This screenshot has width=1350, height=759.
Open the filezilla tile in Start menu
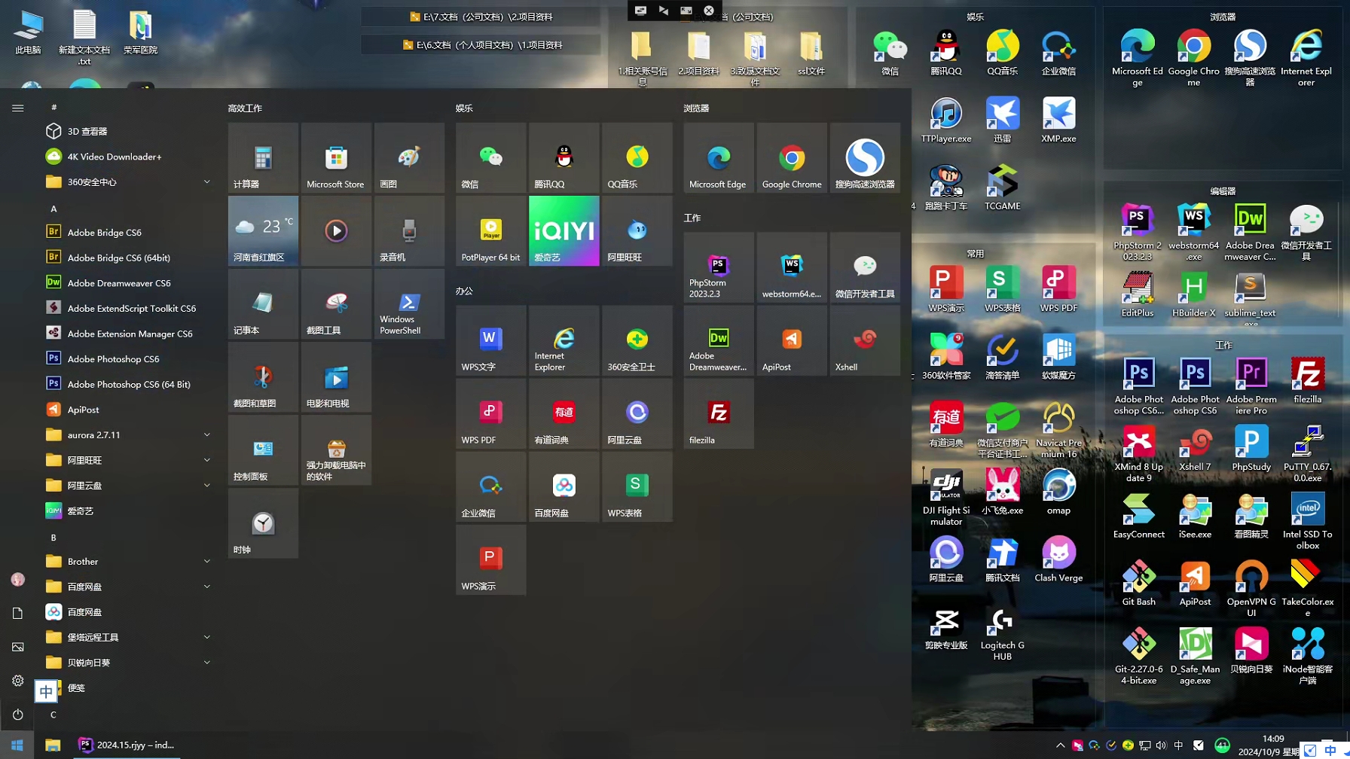point(718,413)
